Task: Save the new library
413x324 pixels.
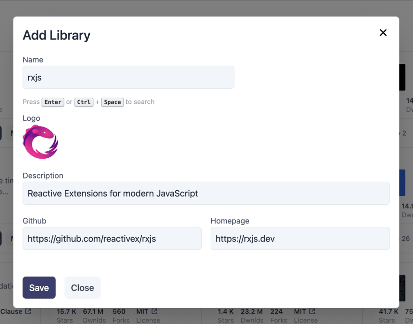Action: [x=39, y=288]
